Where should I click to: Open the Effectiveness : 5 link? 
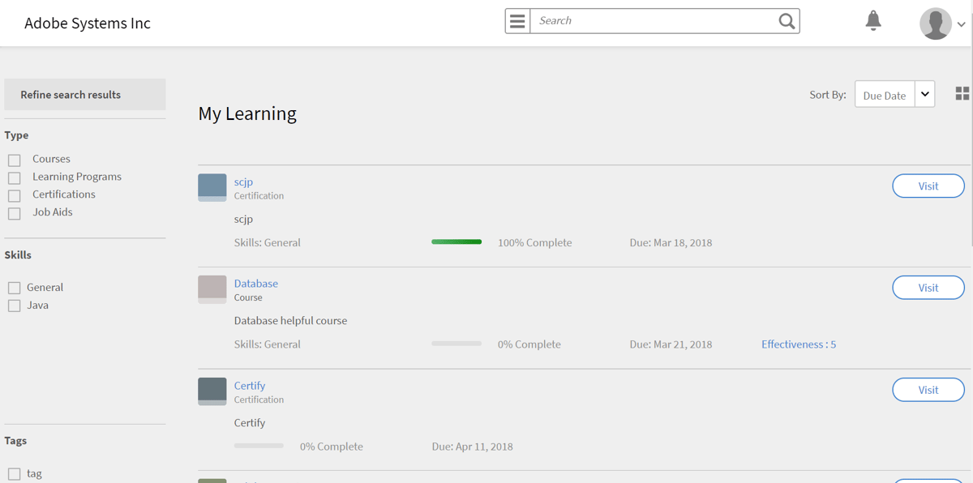(798, 344)
